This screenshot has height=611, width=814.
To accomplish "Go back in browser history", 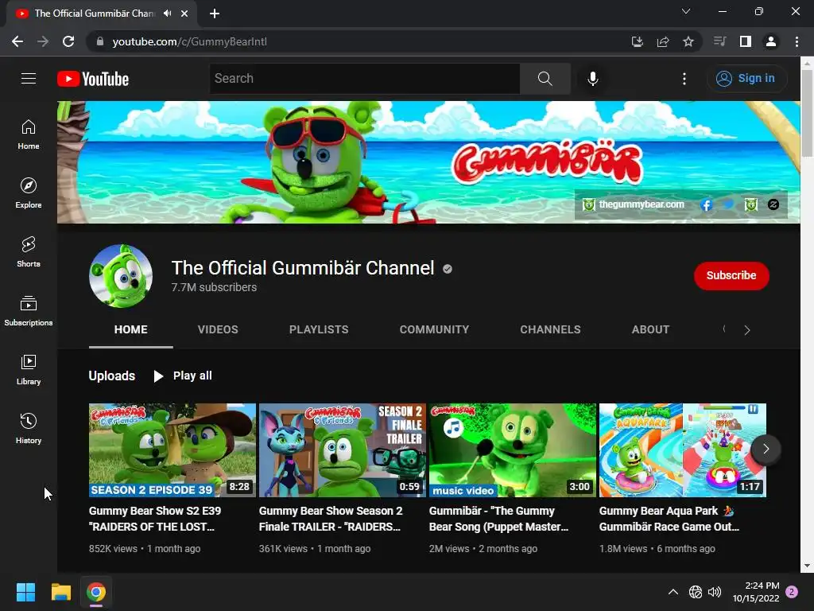I will 17,41.
